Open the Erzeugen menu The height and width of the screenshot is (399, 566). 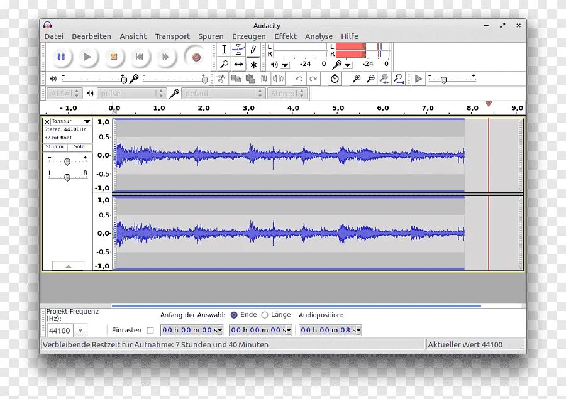point(248,36)
